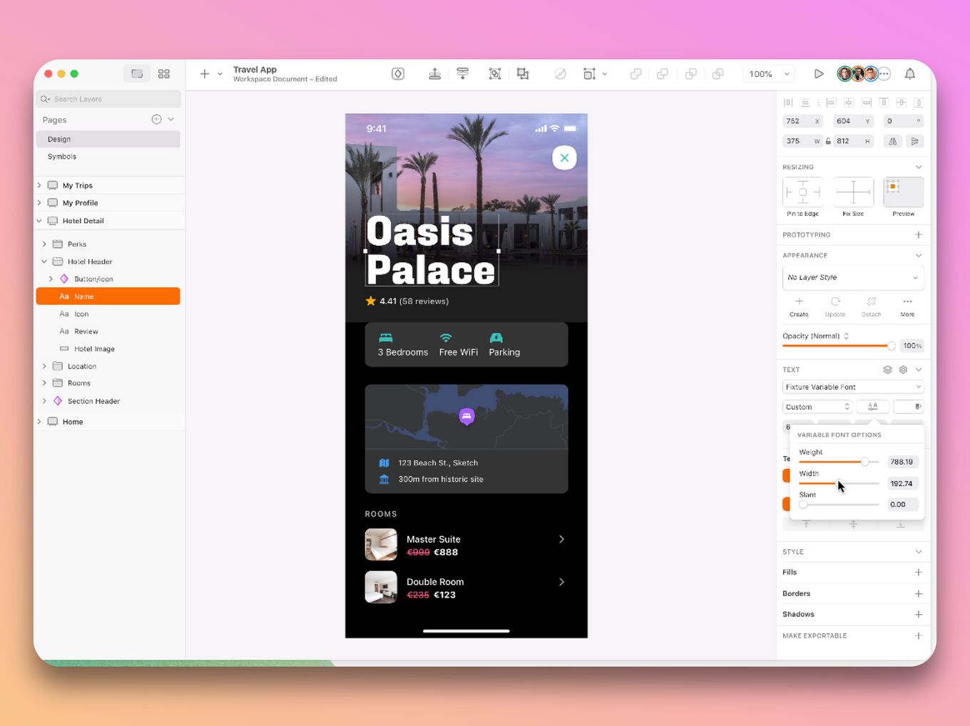Open the collaborators more menu
Screen dimensions: 970x726
[885, 74]
